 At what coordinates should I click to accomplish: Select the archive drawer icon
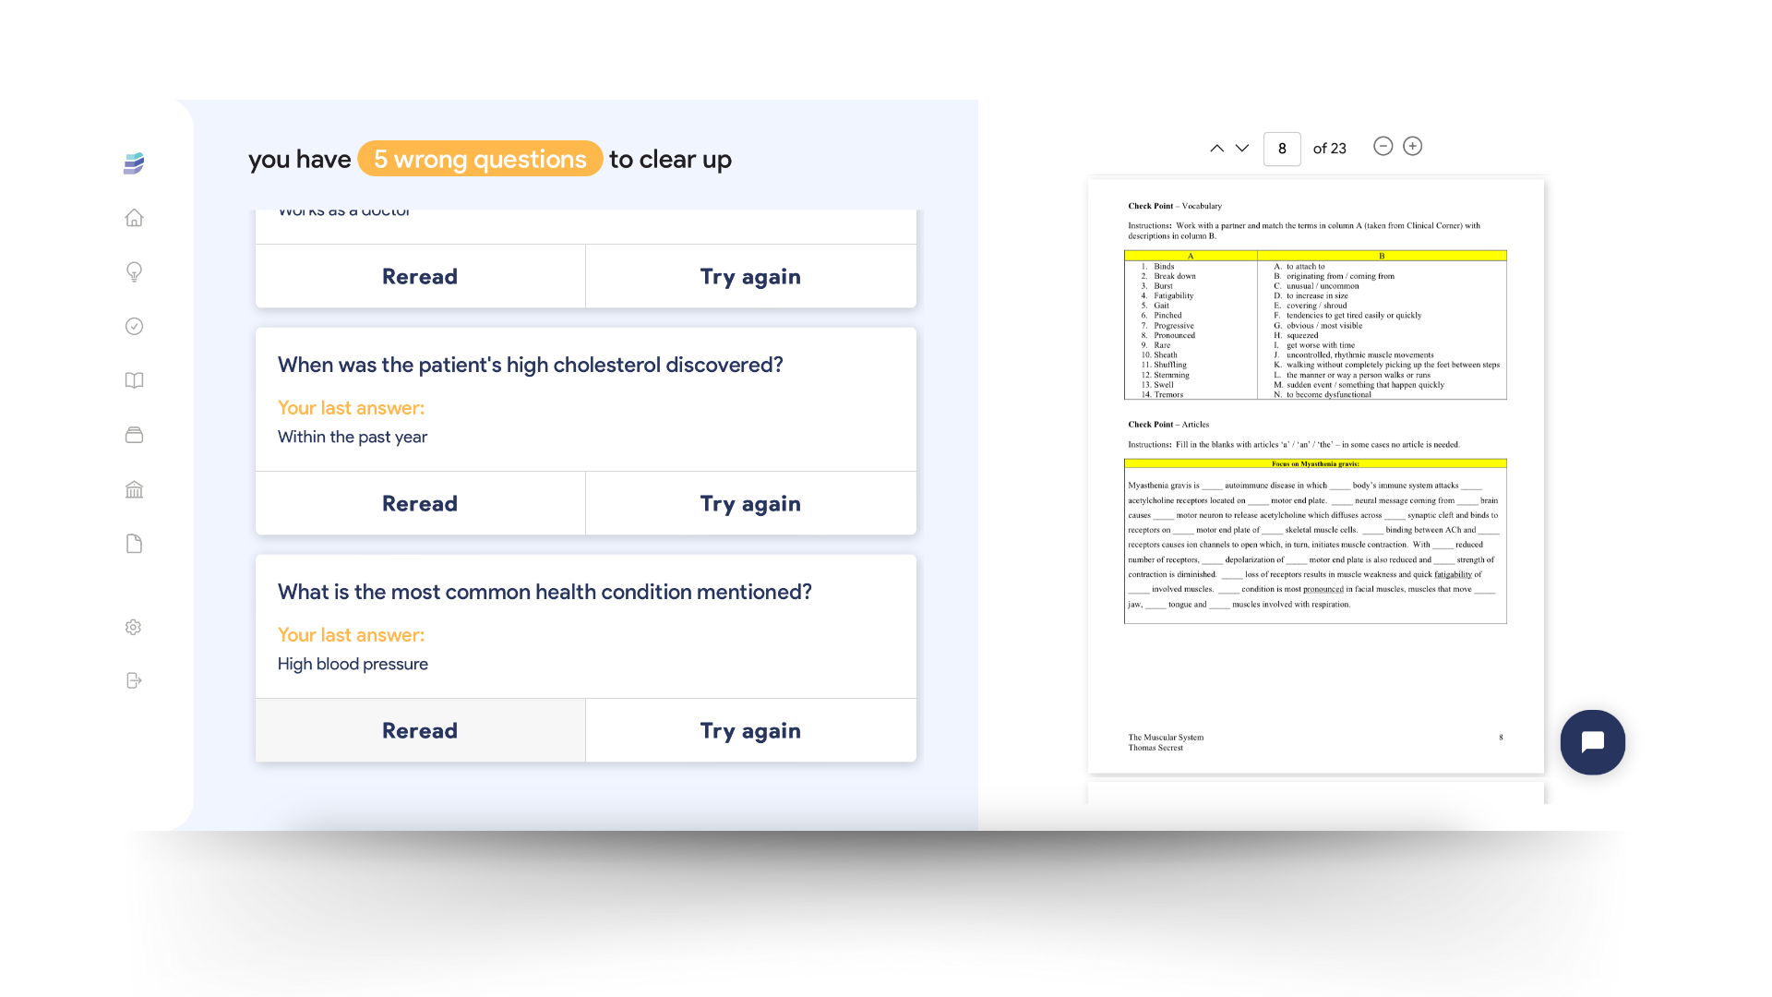click(134, 434)
